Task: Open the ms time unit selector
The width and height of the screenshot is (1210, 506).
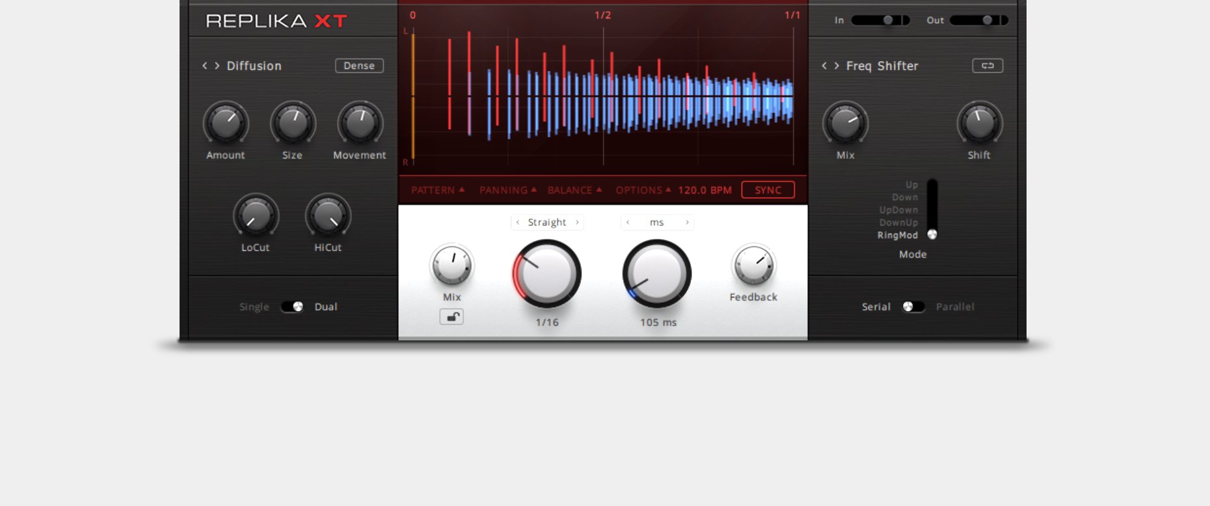Action: [657, 222]
